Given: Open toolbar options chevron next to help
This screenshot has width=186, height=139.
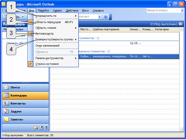Looking at the screenshot, I should (x=110, y=17).
